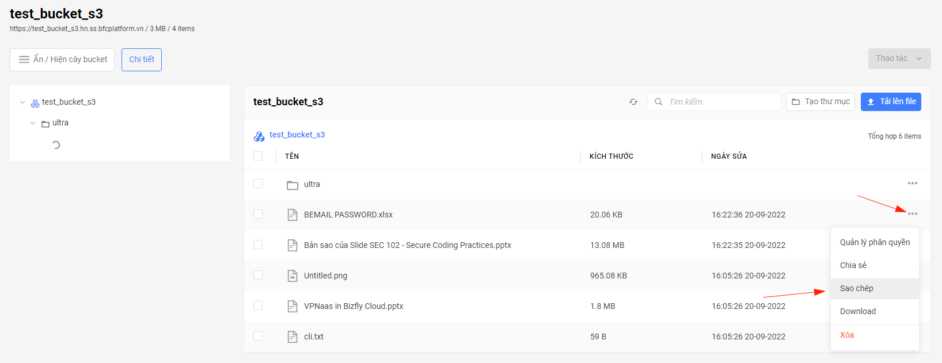Choose Quản lý phân quyền from context menu
942x363 pixels.
click(875, 242)
